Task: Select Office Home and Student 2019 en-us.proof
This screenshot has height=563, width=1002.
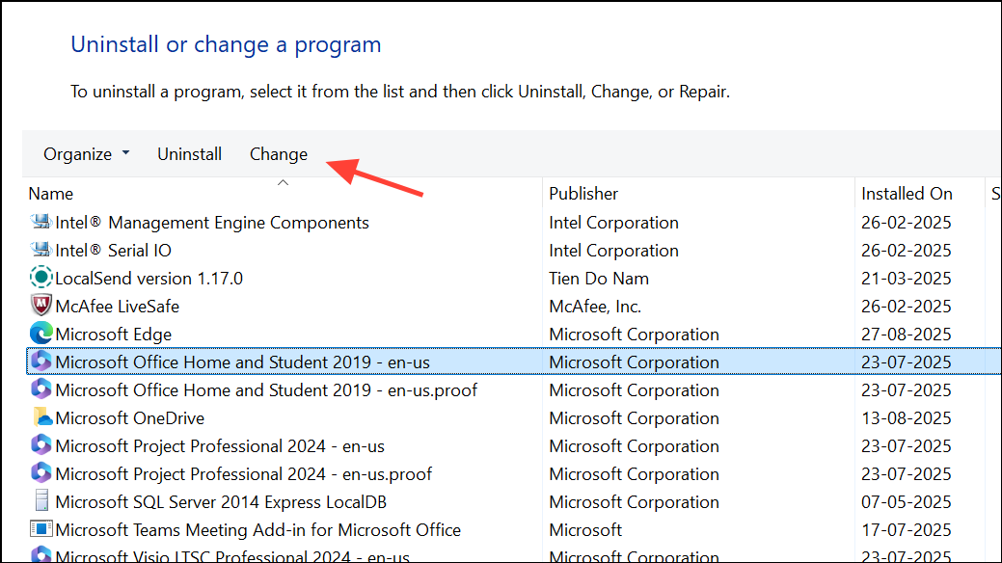Action: [266, 389]
